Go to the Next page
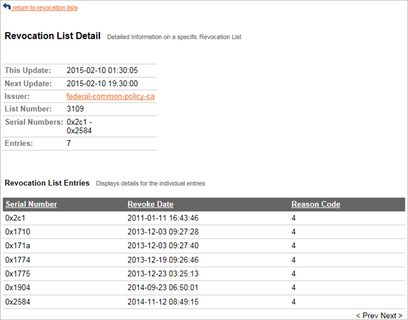408x320 pixels. point(392,315)
